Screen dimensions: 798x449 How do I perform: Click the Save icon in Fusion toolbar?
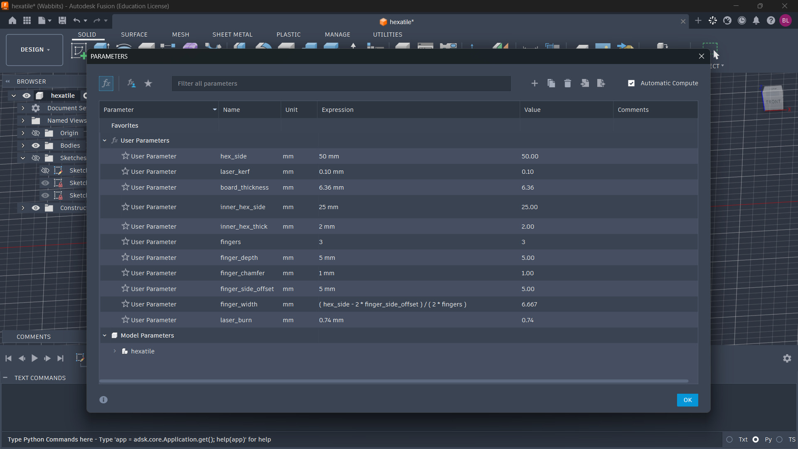(x=62, y=20)
